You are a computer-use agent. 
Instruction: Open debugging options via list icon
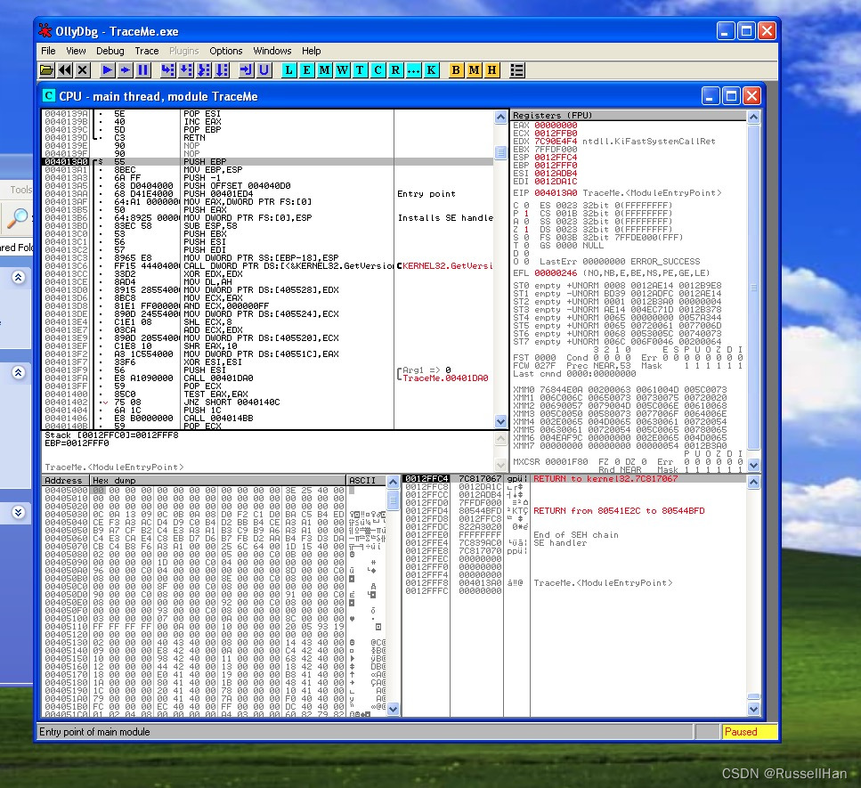[x=516, y=70]
